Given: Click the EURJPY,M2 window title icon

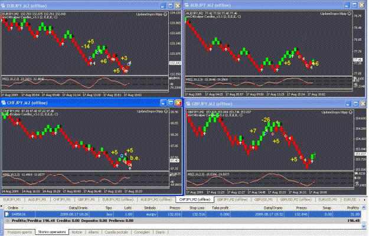Looking at the screenshot, I should coord(4,6).
